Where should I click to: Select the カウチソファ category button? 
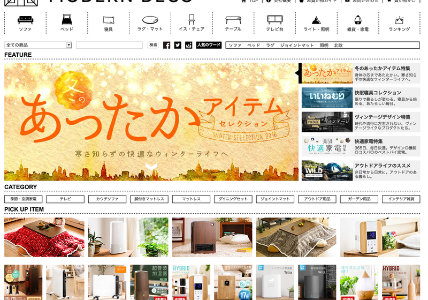tap(108, 199)
